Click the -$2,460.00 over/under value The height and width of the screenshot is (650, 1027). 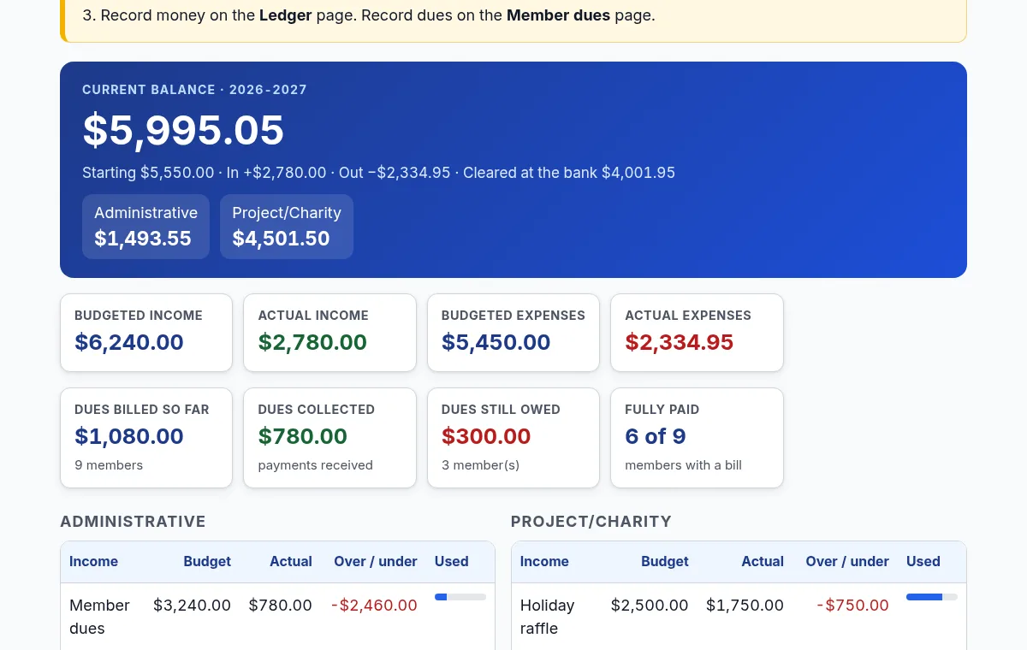coord(374,606)
